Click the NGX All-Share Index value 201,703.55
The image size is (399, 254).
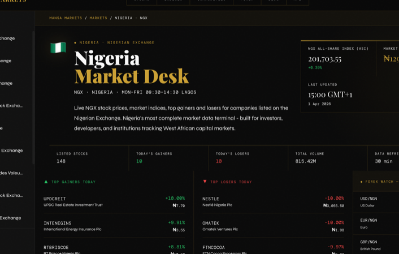coord(325,59)
